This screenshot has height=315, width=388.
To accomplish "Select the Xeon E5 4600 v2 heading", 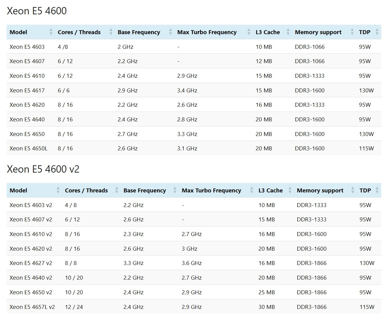I will click(43, 169).
